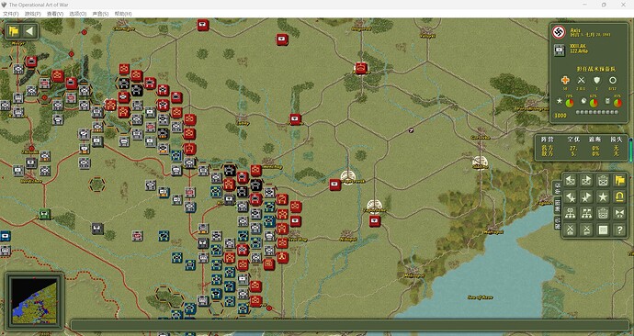Open the question mark help icon

point(619,230)
